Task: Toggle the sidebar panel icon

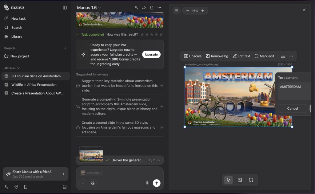Action: (x=65, y=8)
